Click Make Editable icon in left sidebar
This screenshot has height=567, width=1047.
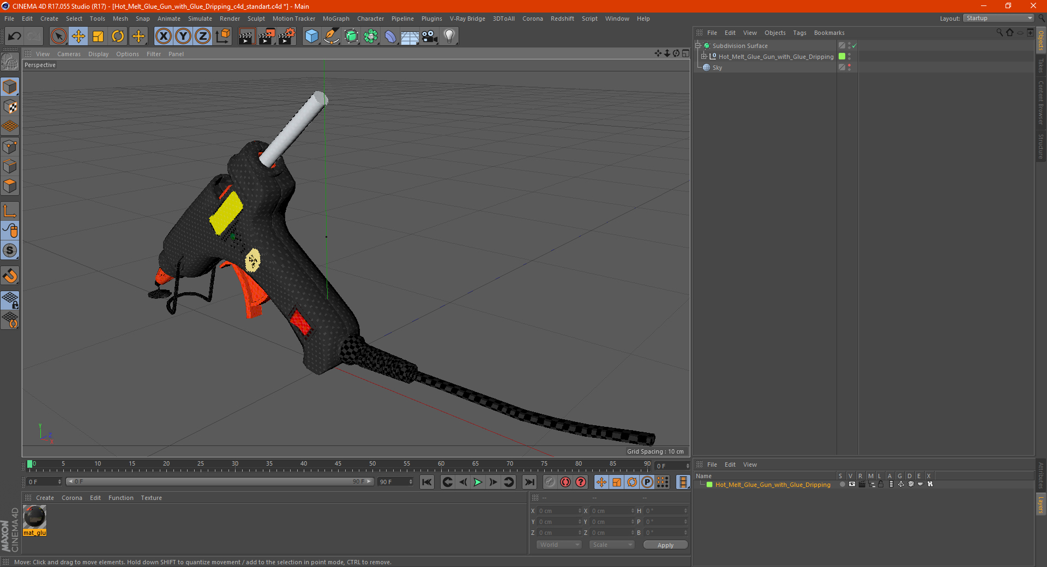click(10, 62)
